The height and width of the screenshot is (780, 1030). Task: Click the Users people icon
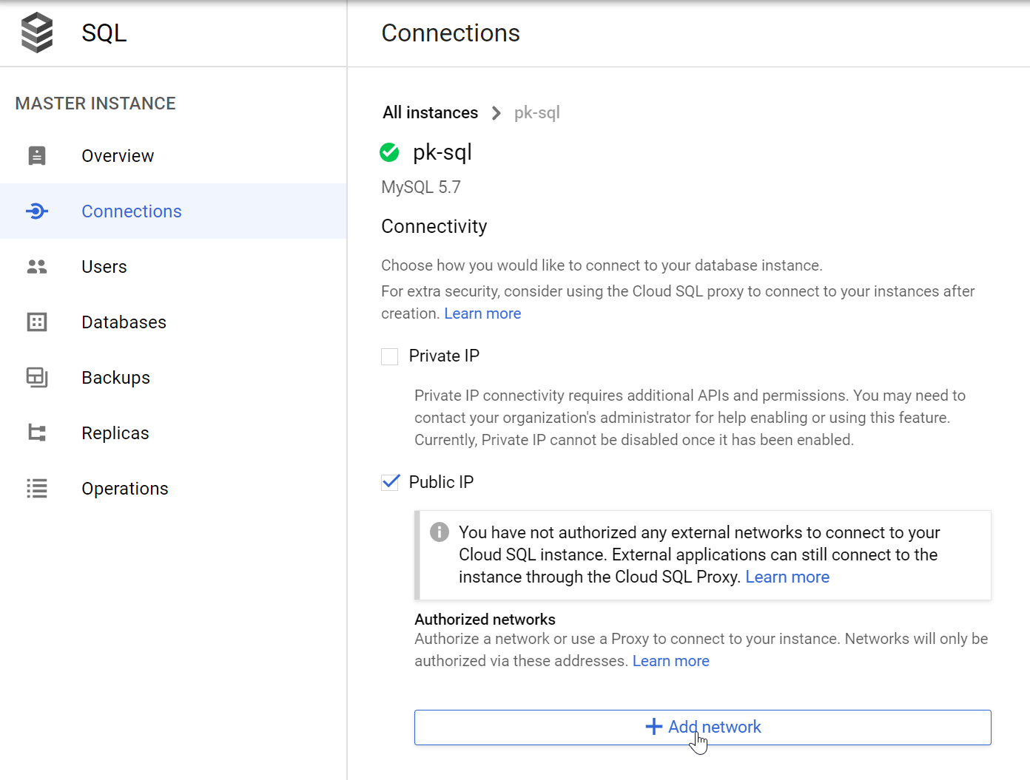[x=37, y=267]
